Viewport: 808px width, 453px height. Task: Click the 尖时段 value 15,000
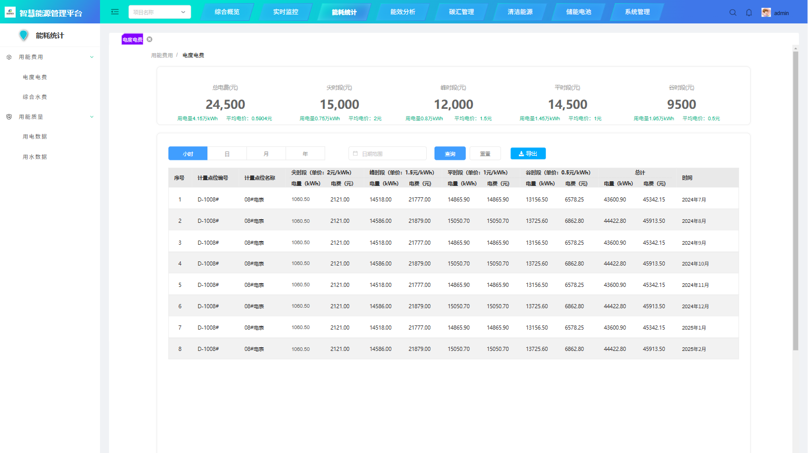(x=339, y=105)
